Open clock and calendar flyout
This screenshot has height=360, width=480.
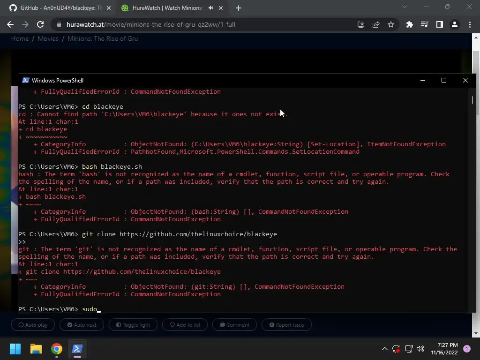pos(444,349)
